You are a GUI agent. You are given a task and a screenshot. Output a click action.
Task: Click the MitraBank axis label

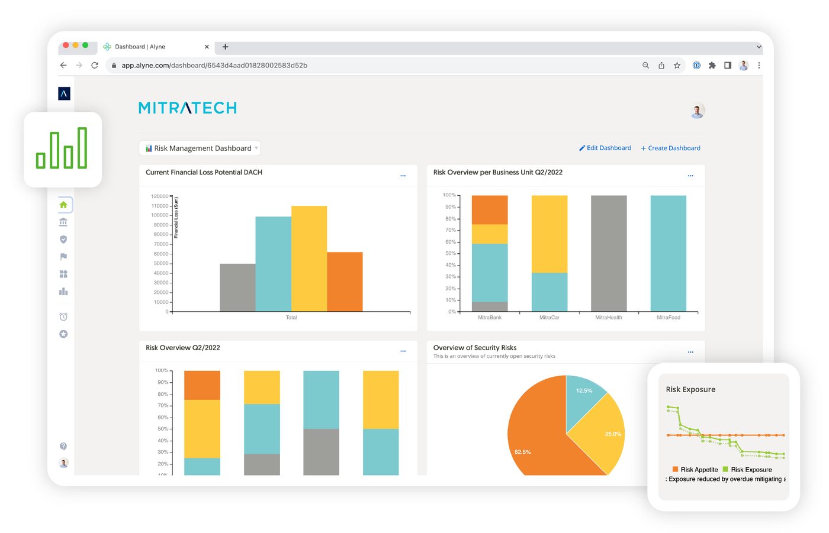(490, 318)
